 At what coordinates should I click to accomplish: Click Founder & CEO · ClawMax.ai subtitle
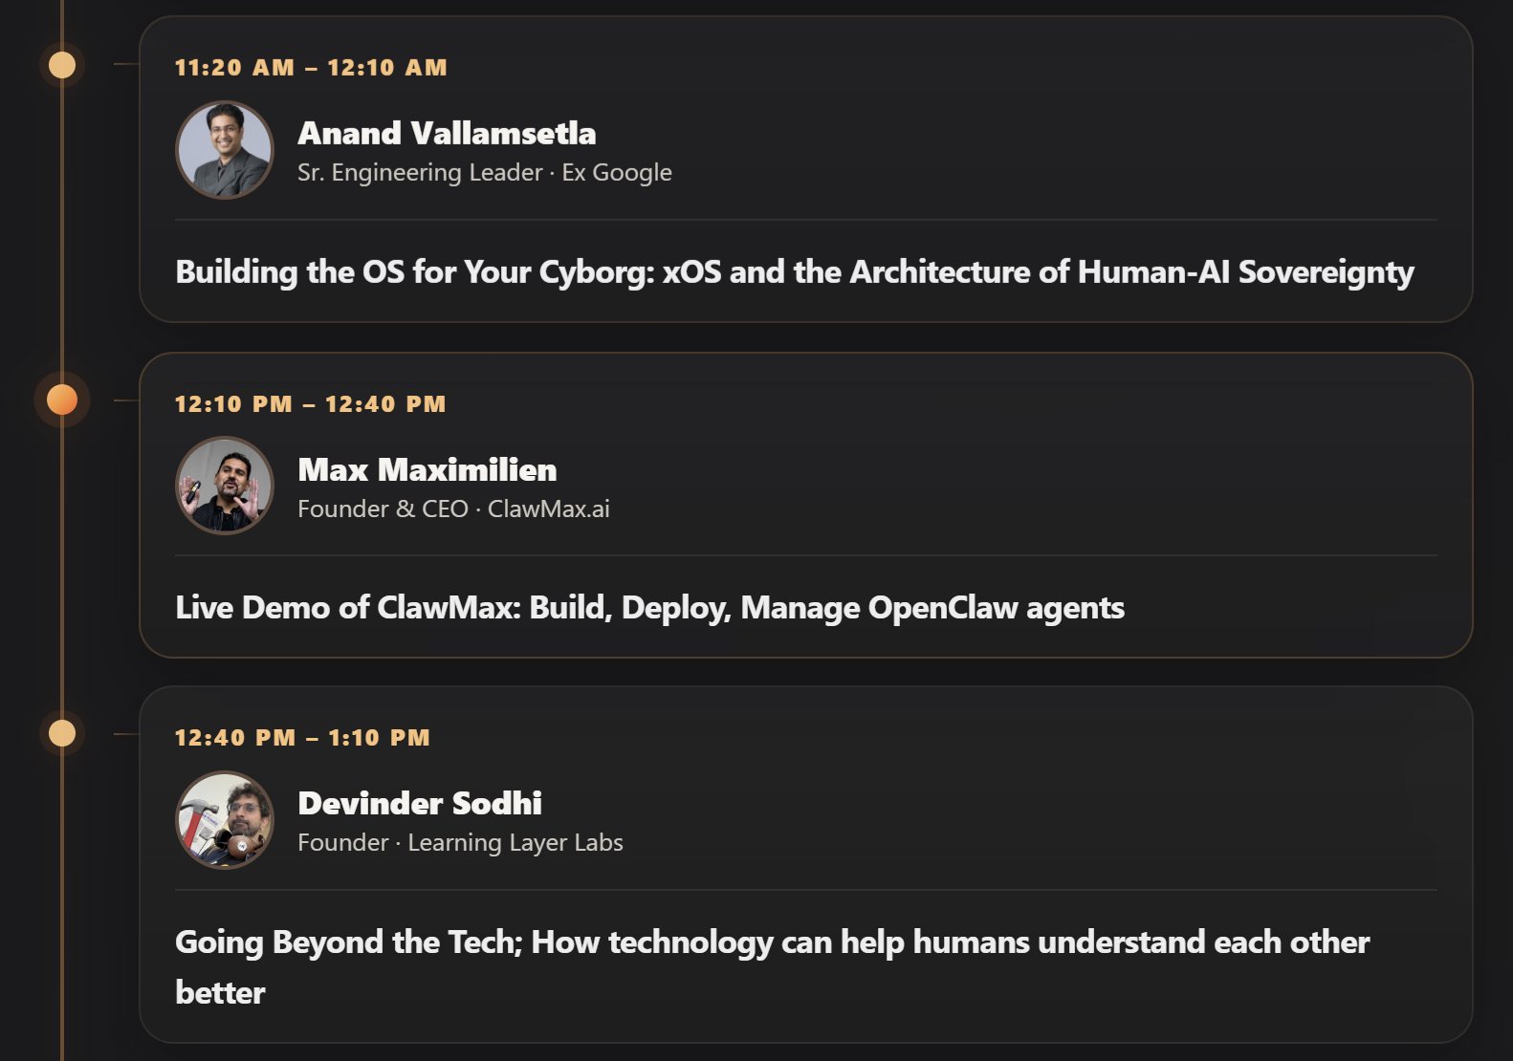453,509
